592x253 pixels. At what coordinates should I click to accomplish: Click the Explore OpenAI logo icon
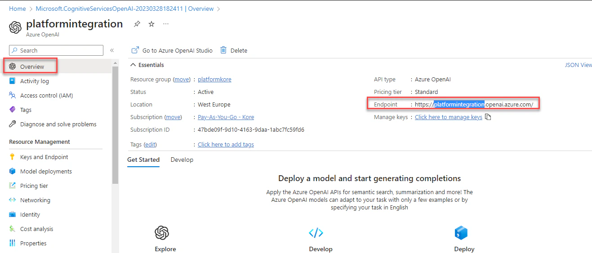coord(162,233)
